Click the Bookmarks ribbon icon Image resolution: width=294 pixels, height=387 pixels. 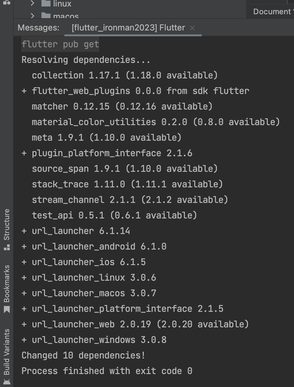[x=7, y=310]
